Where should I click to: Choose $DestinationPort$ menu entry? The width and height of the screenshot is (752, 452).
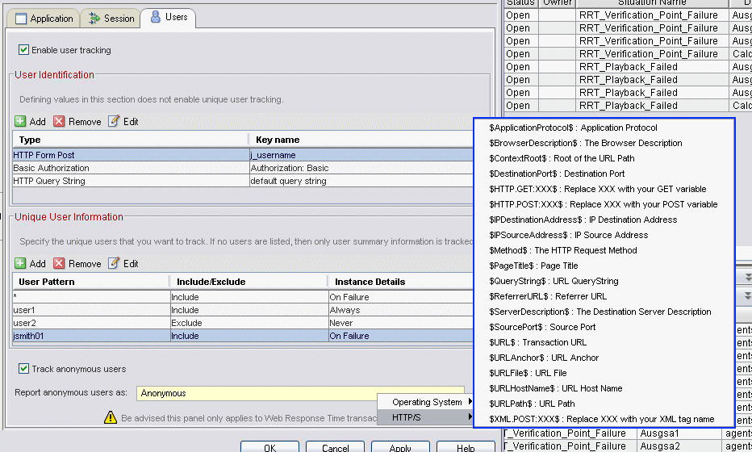pyautogui.click(x=604, y=174)
